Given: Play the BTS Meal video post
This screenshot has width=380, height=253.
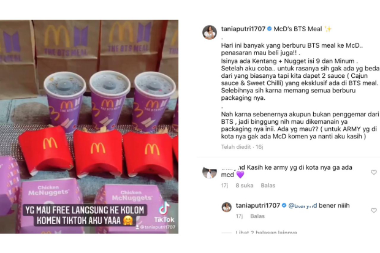Looking at the screenshot, I should tap(89, 127).
